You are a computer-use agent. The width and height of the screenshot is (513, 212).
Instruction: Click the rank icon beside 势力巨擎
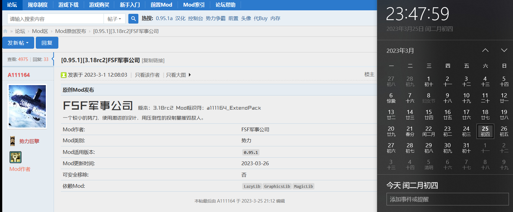pyautogui.click(x=13, y=141)
